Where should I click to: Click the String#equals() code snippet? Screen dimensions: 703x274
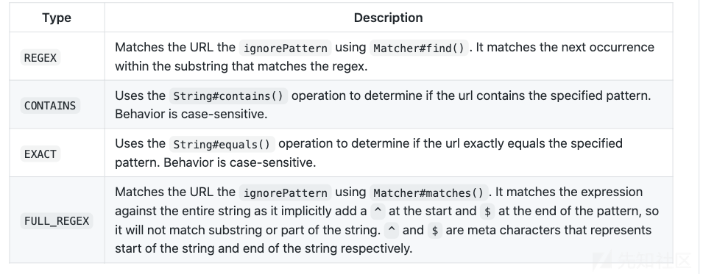pyautogui.click(x=222, y=144)
